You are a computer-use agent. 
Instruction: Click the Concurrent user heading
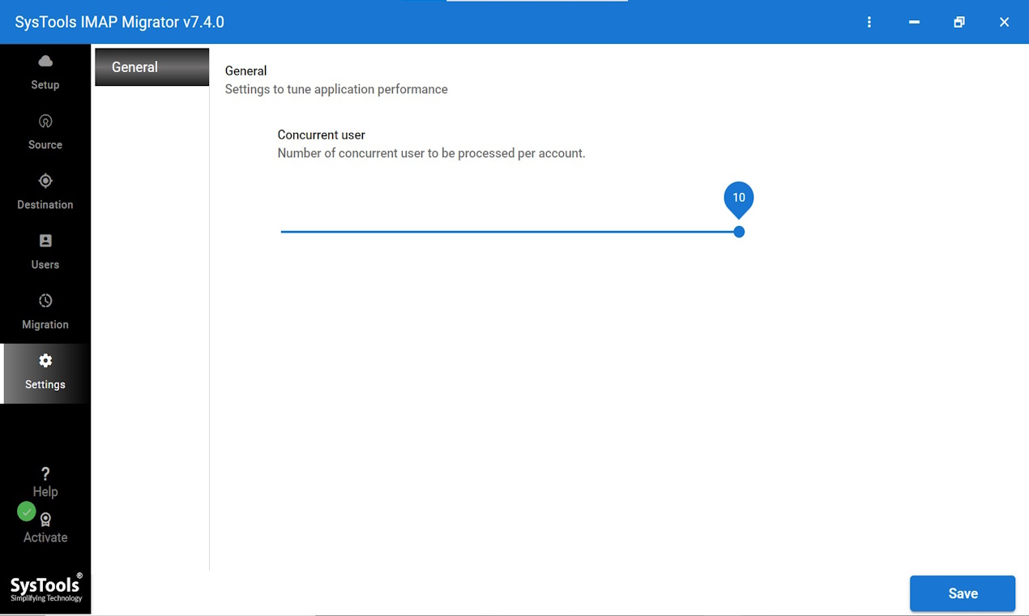tap(321, 135)
